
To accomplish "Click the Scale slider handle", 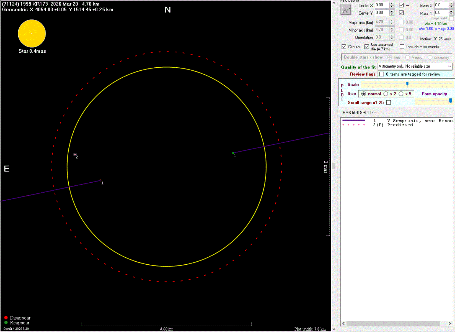I will tap(407, 84).
